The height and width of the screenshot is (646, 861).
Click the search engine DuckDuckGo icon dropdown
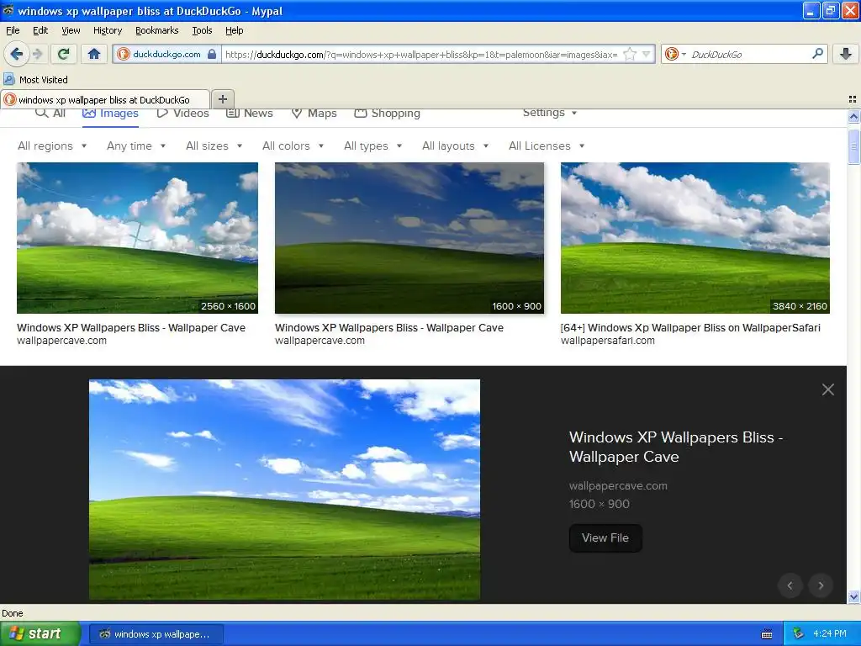675,54
